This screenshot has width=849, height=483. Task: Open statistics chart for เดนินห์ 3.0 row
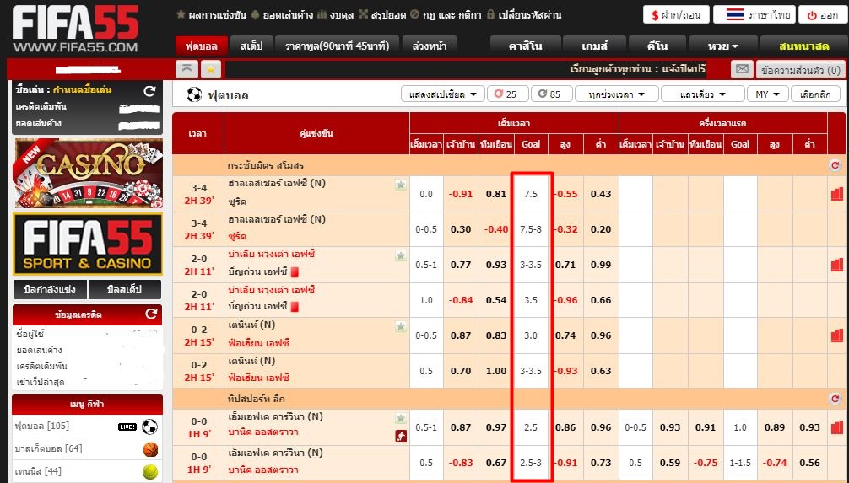837,335
